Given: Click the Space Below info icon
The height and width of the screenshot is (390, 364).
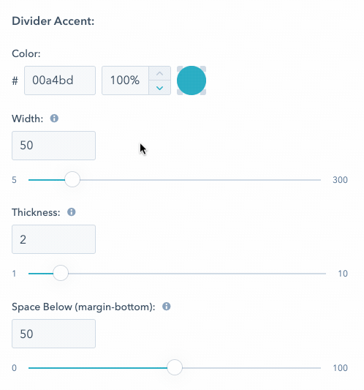Looking at the screenshot, I should [x=166, y=307].
